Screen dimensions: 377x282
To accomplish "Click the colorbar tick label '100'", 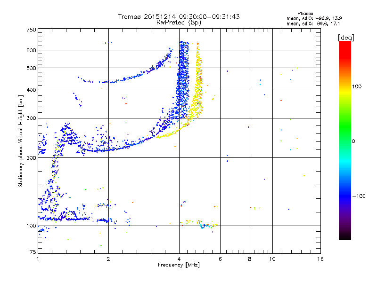I will tap(357, 86).
